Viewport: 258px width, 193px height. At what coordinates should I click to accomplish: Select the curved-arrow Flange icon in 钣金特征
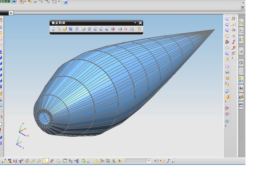point(53,29)
